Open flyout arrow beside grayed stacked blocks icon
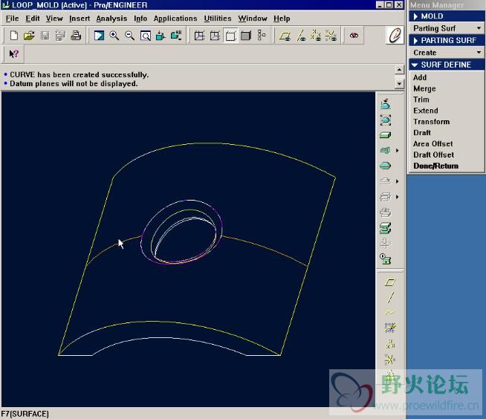Screen dimensions: 486x419 tap(397, 197)
